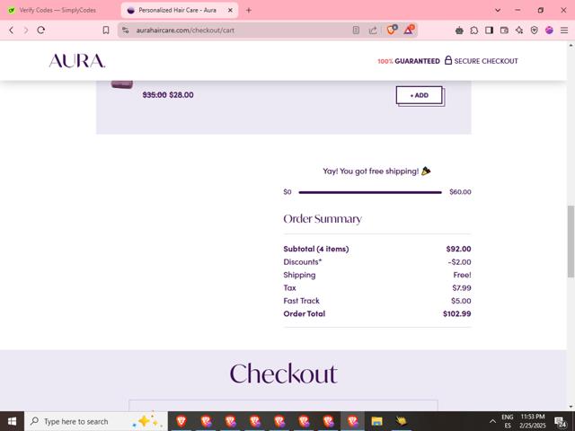Click the free shipping progress bar
Viewport: 575px width, 431px height.
[x=370, y=192]
